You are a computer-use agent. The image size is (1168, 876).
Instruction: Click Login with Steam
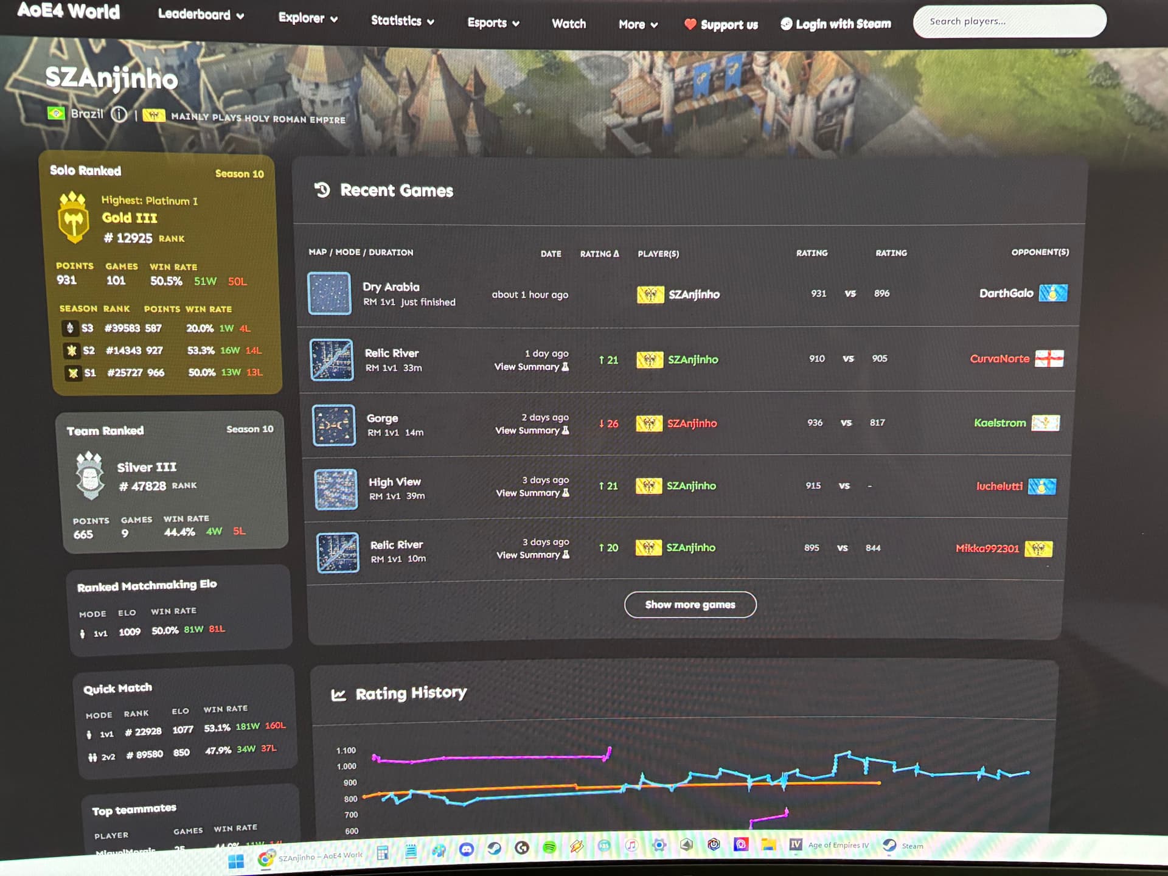click(836, 24)
